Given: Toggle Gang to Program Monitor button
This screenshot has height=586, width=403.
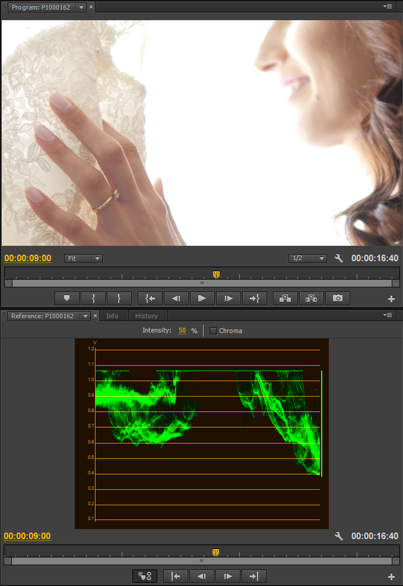Looking at the screenshot, I should pos(145,576).
